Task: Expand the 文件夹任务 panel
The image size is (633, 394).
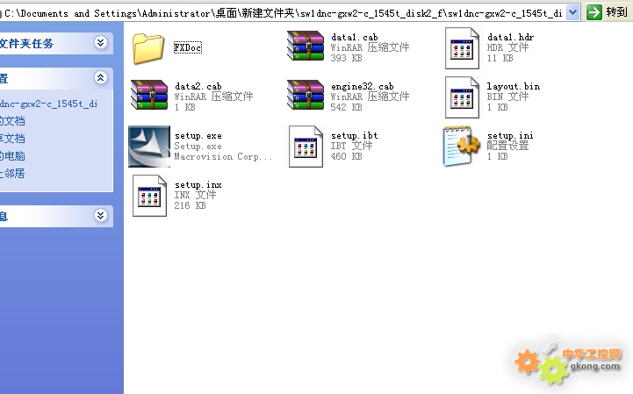Action: [101, 43]
